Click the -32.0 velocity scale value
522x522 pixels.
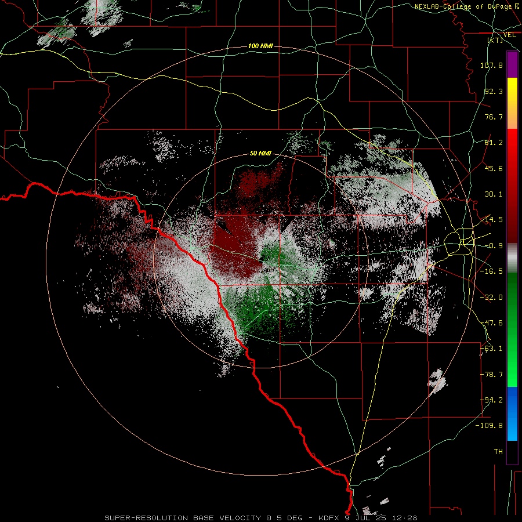pyautogui.click(x=491, y=298)
